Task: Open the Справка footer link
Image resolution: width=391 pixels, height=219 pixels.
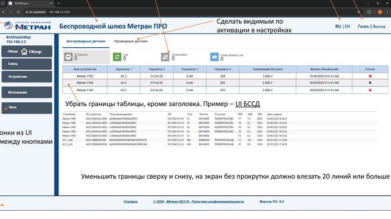Action: [x=131, y=201]
